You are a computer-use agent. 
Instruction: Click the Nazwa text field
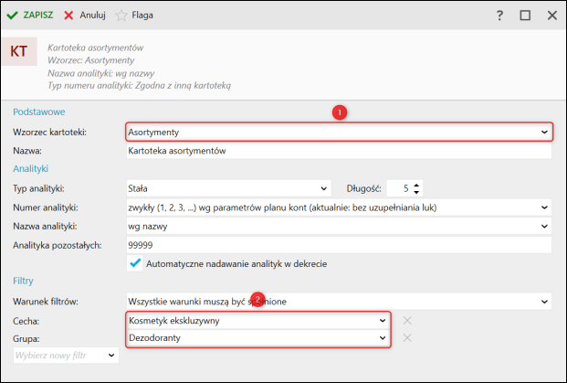point(338,150)
